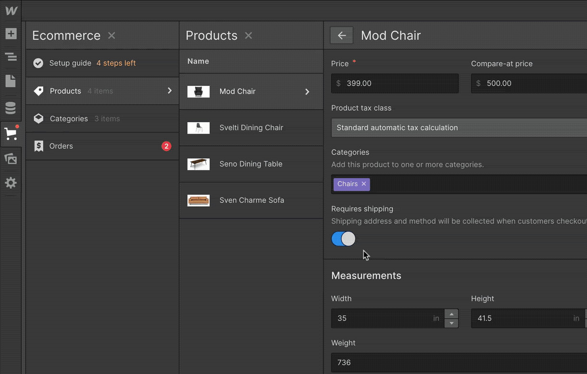The image size is (587, 374).
Task: Open the CMS collections icon
Action: tap(11, 108)
